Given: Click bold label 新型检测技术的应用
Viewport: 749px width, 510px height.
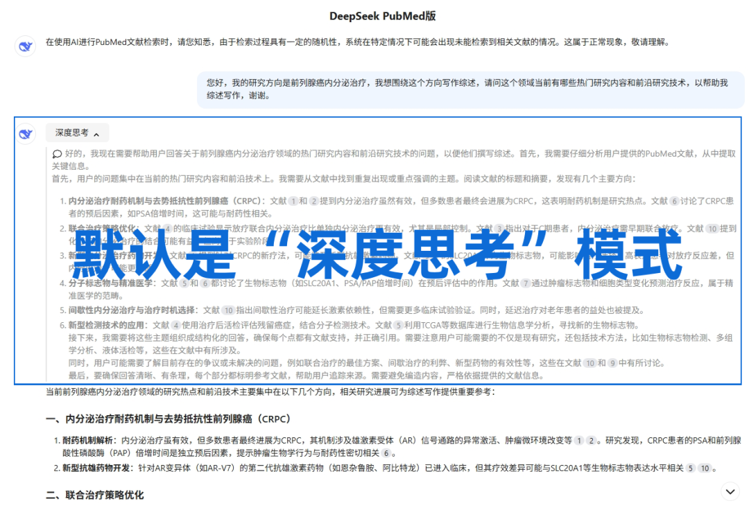Looking at the screenshot, I should tap(106, 326).
